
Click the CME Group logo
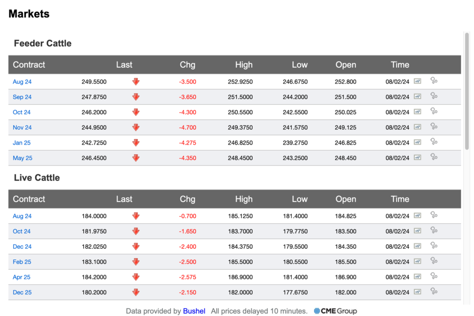tap(335, 311)
